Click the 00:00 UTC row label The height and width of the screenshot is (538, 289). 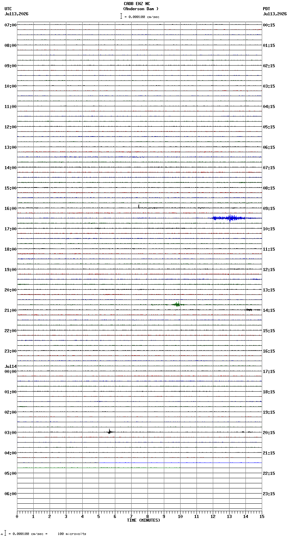point(10,372)
